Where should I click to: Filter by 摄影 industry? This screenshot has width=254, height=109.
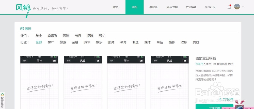click(x=172, y=42)
